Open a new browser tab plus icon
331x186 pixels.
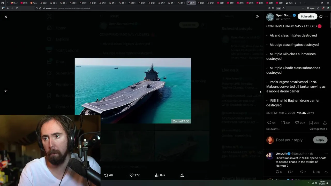[300, 3]
